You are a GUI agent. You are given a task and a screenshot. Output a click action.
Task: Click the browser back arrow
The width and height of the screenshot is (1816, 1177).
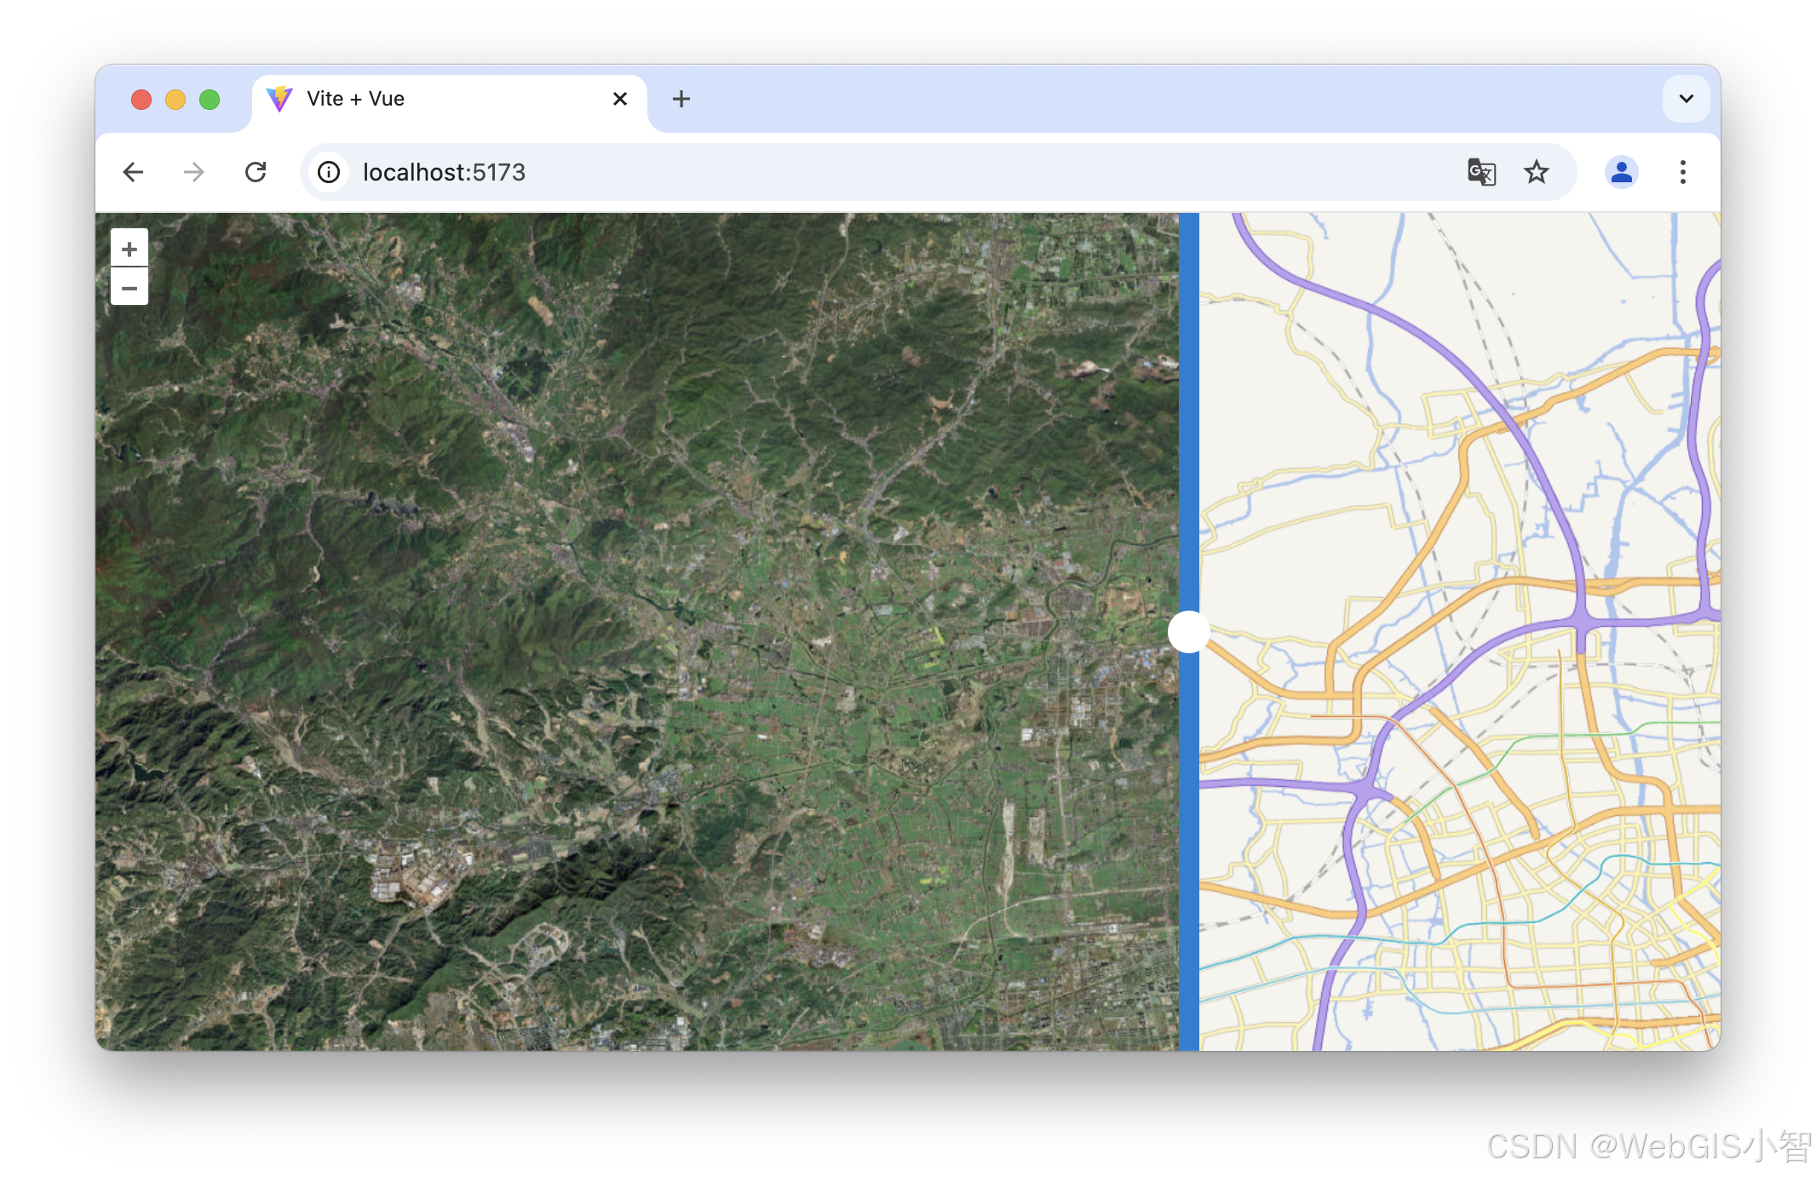[x=133, y=172]
